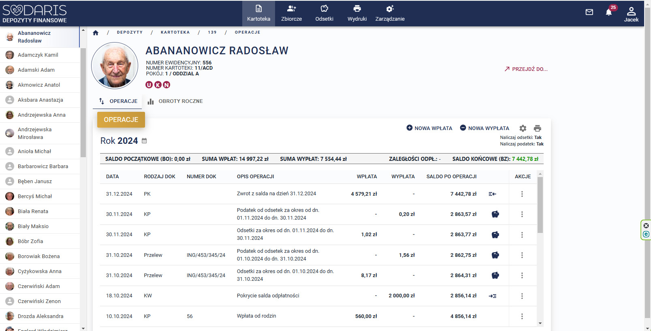The width and height of the screenshot is (651, 331).
Task: Expand the Przejdź do menu
Action: pyautogui.click(x=526, y=69)
